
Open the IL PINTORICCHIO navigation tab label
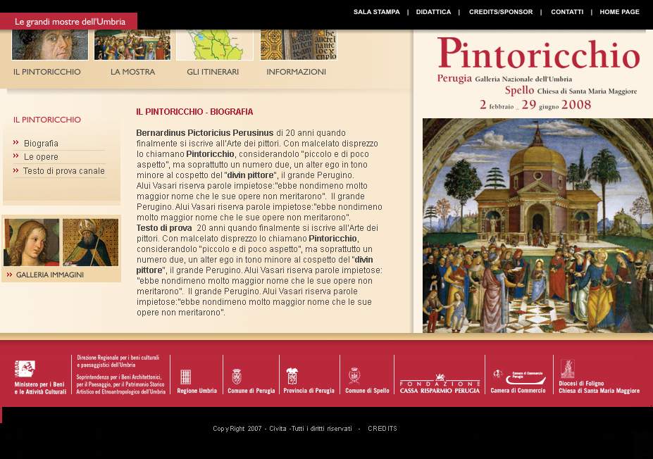47,72
